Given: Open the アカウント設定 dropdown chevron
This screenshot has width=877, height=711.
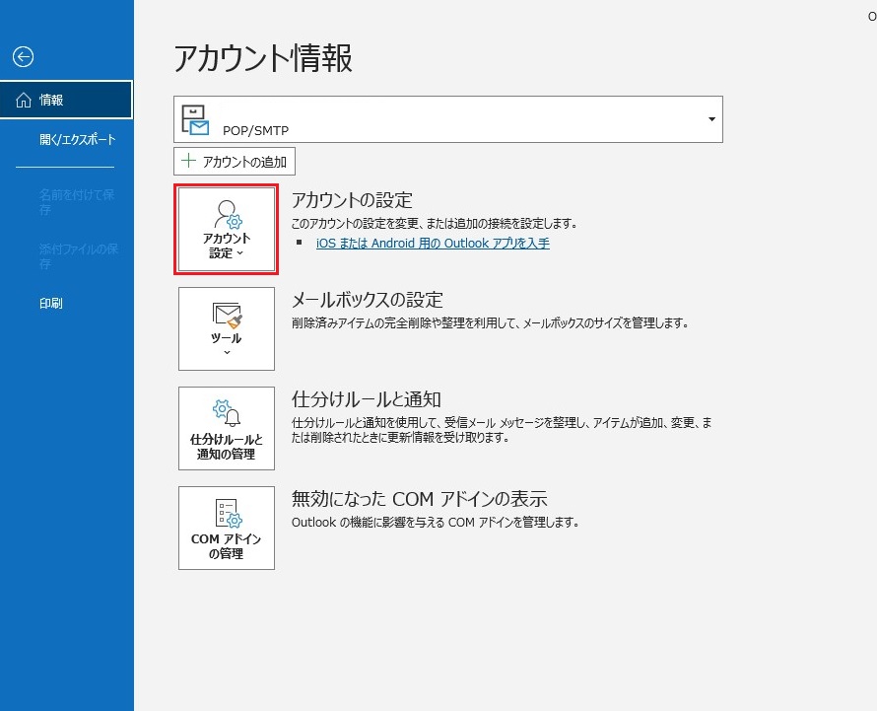Looking at the screenshot, I should coord(239,253).
